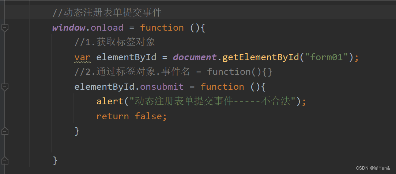Collapse the onsubmit function fold marker
The image size is (396, 174).
click(5, 87)
